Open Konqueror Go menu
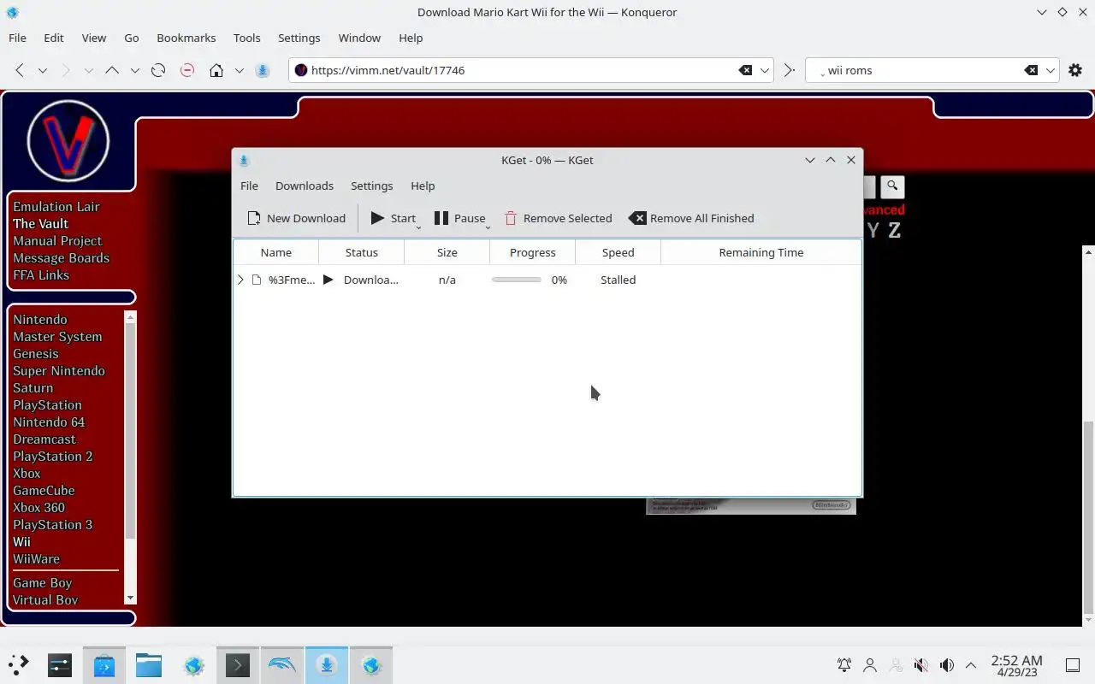The width and height of the screenshot is (1095, 684). [x=132, y=38]
